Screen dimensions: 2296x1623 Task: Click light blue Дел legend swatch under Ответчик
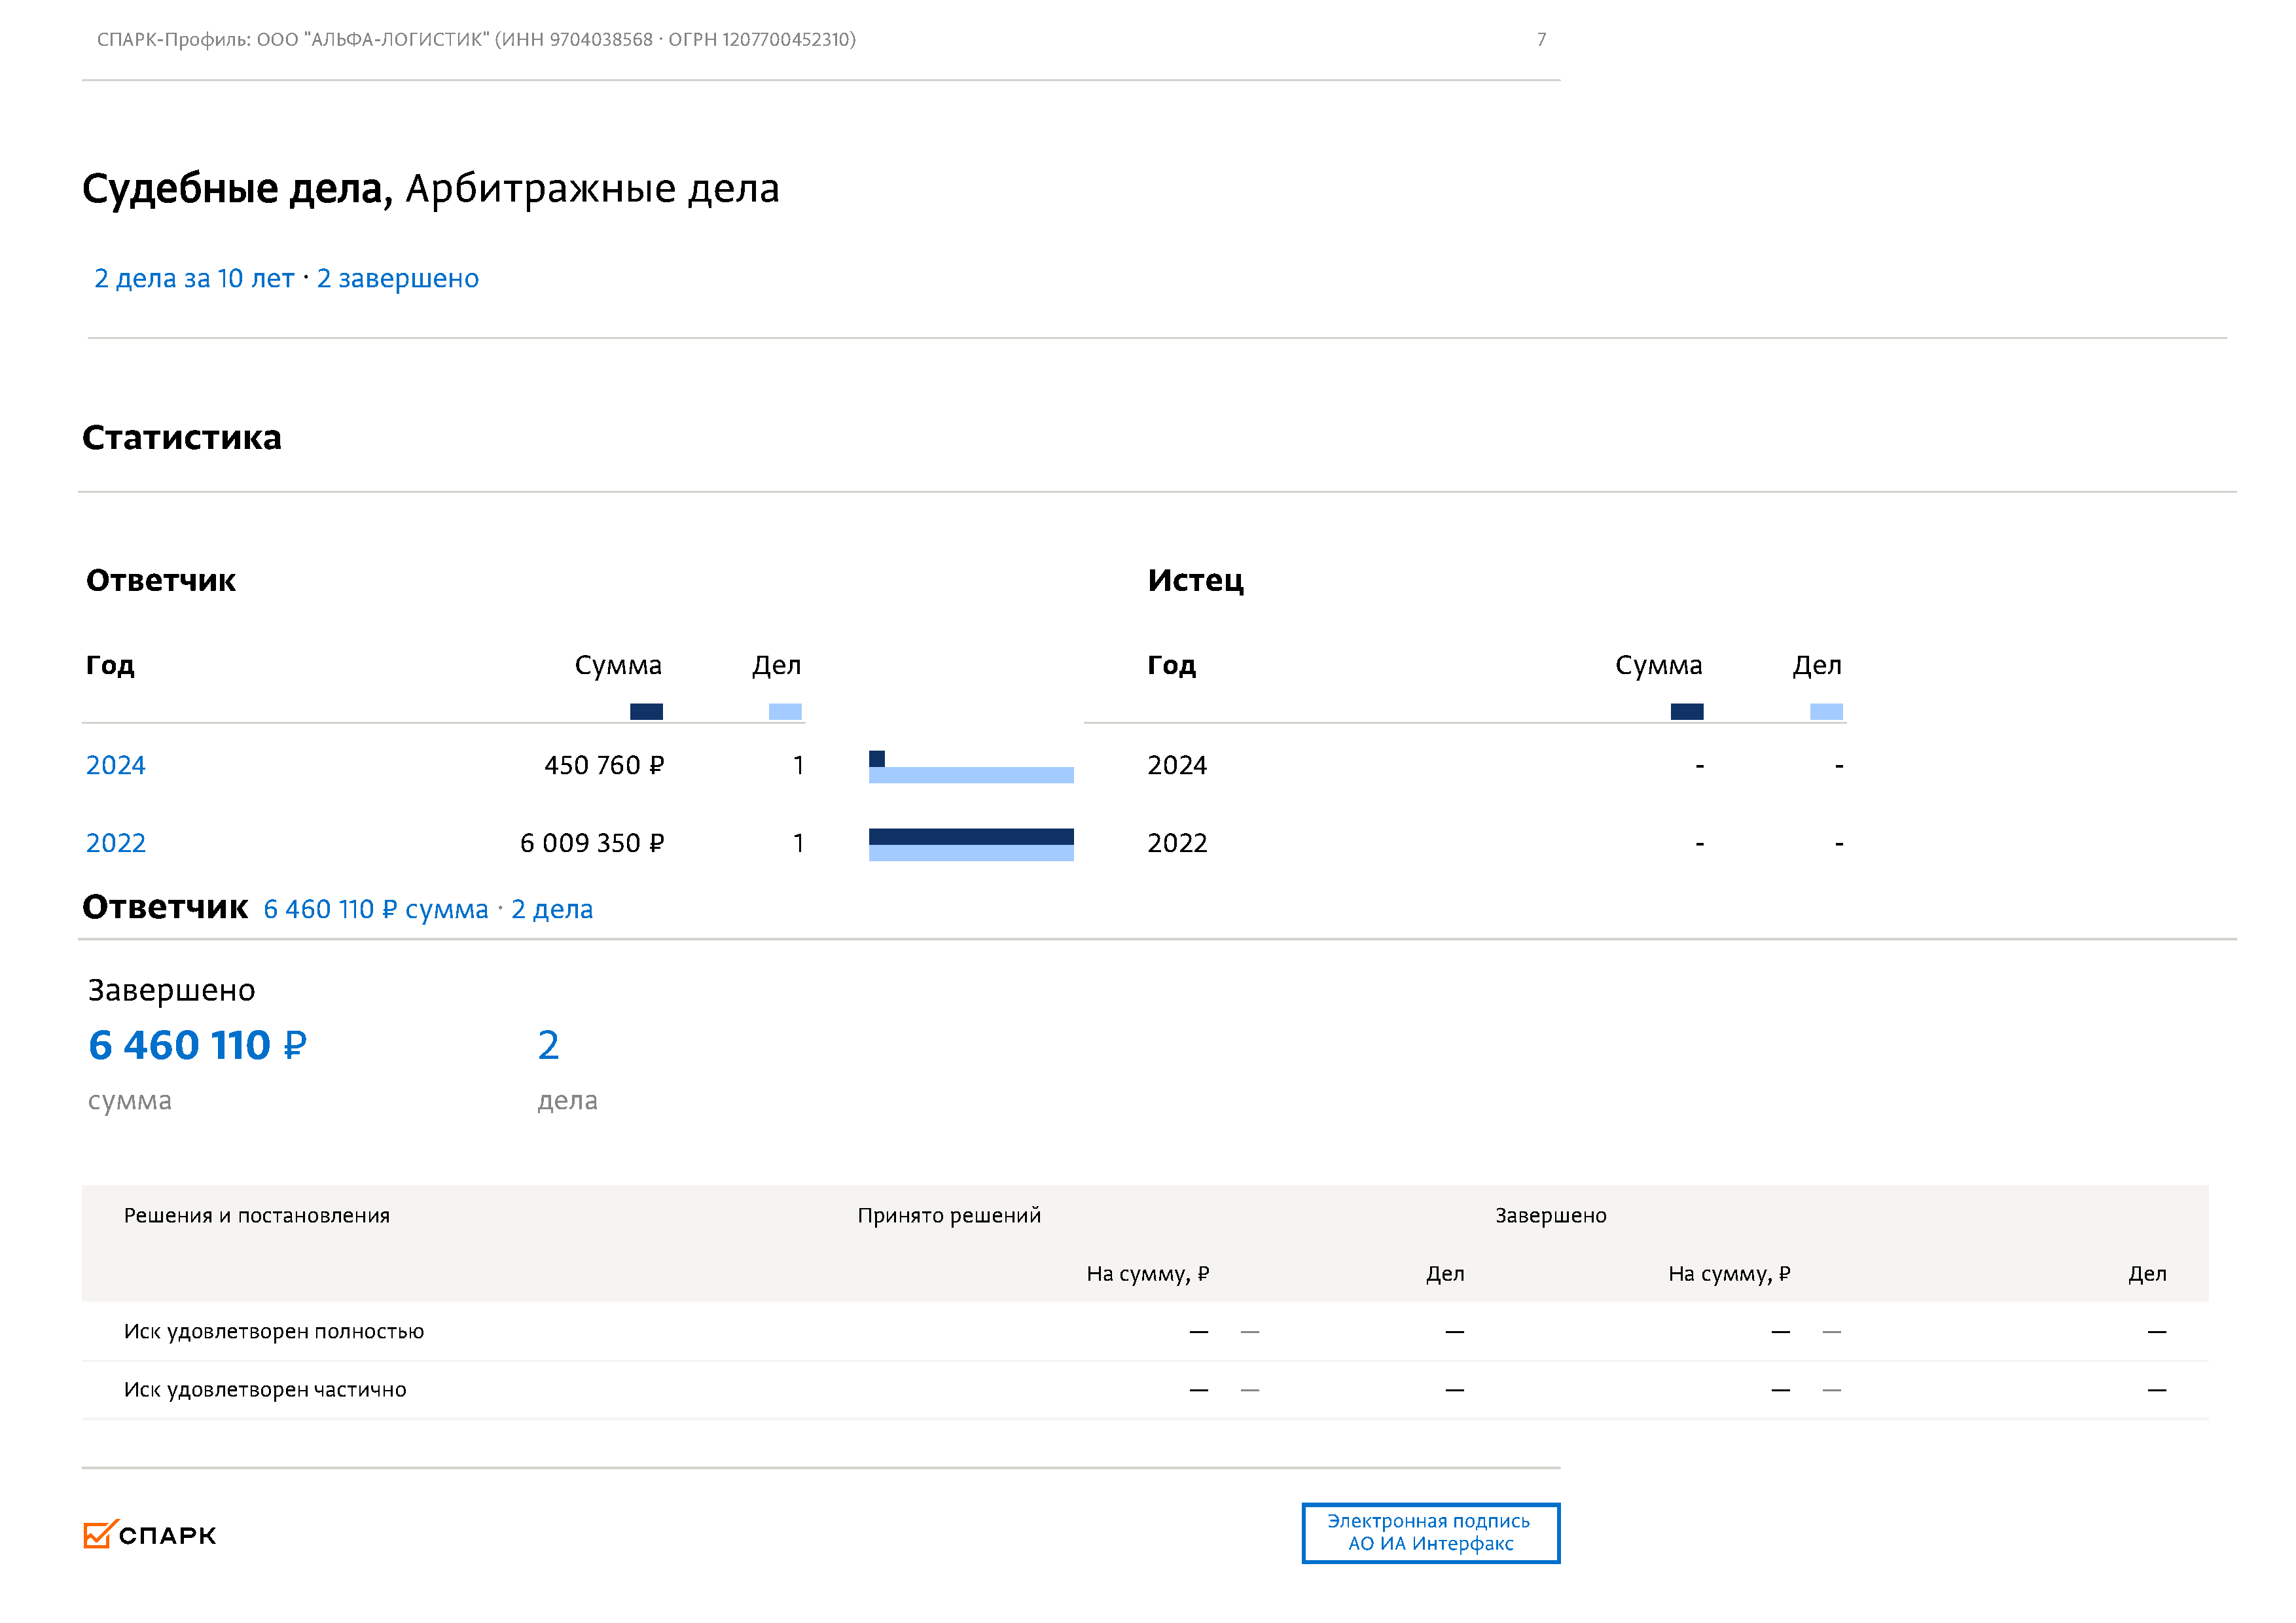785,712
